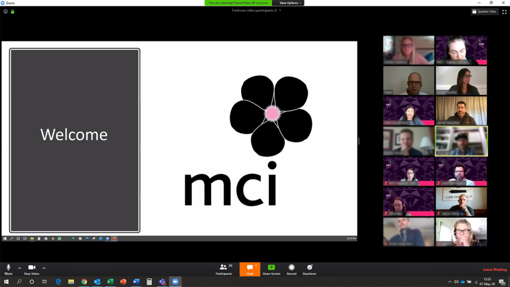
Task: Open Excel from the taskbar
Action: coord(110,282)
